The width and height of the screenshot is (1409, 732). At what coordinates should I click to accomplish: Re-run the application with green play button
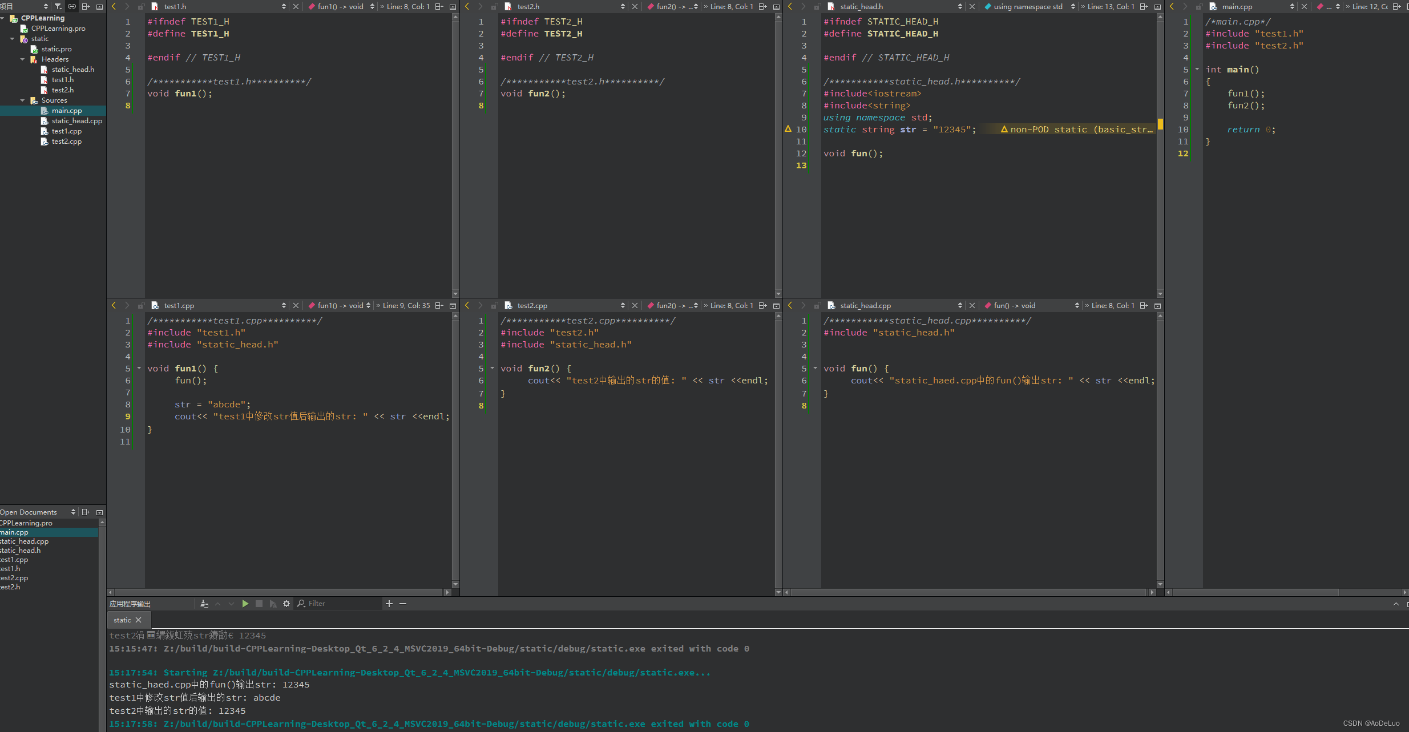tap(245, 604)
